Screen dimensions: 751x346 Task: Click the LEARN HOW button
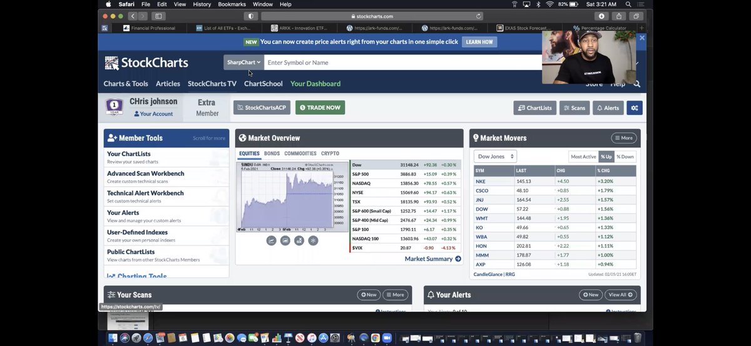[x=479, y=42]
